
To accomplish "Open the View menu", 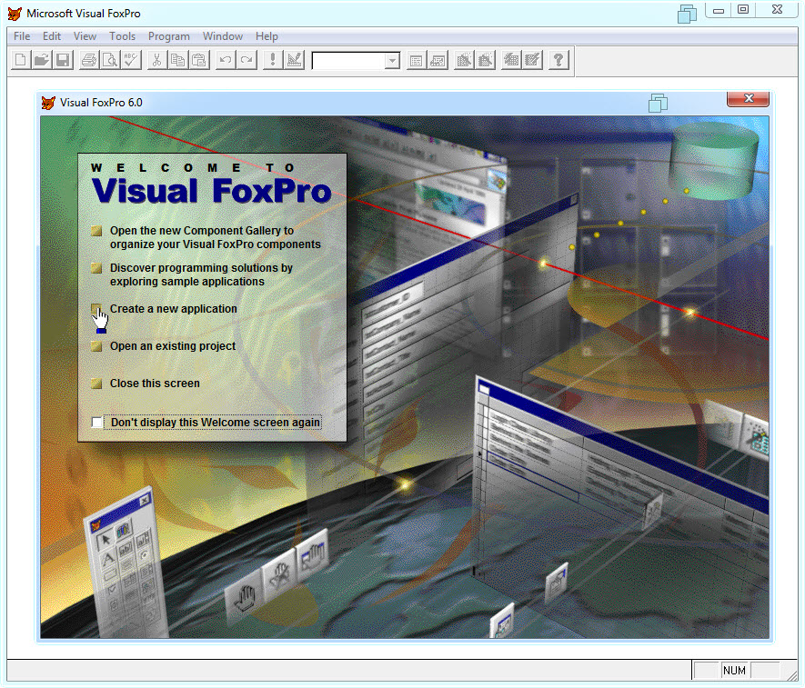I will tap(85, 36).
